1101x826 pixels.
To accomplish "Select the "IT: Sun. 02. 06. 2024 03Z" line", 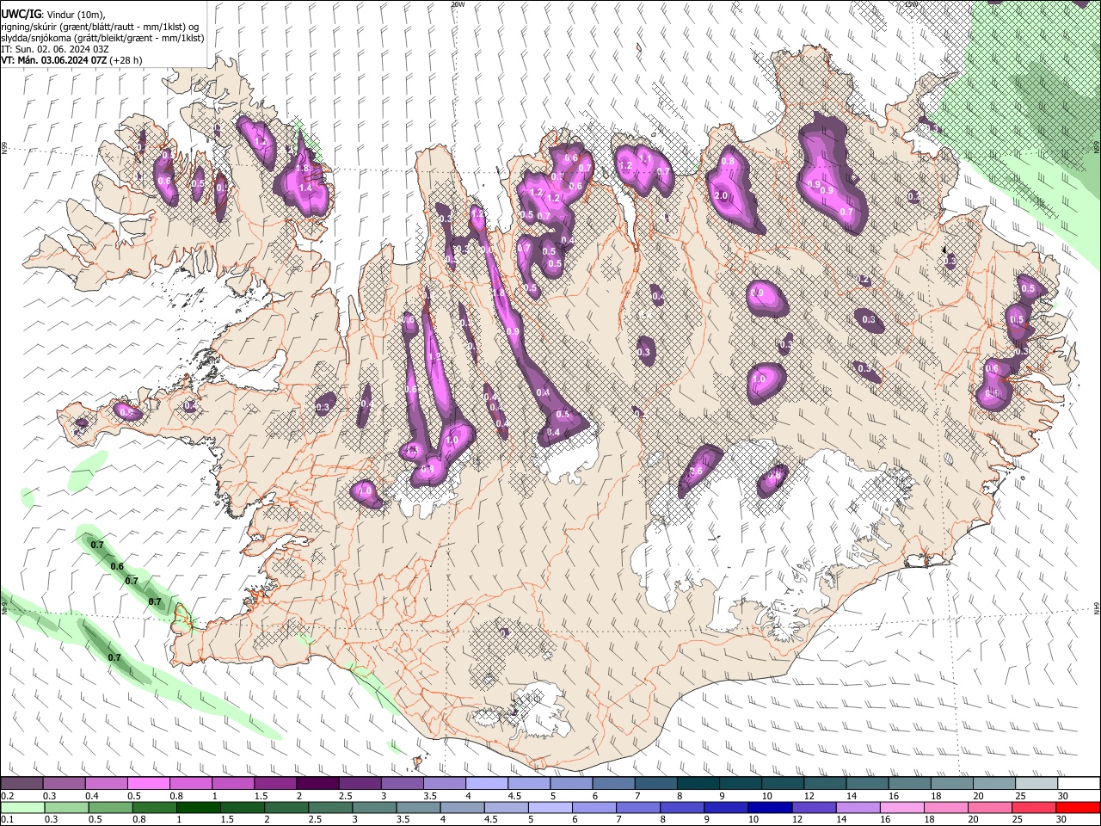I will pos(55,49).
